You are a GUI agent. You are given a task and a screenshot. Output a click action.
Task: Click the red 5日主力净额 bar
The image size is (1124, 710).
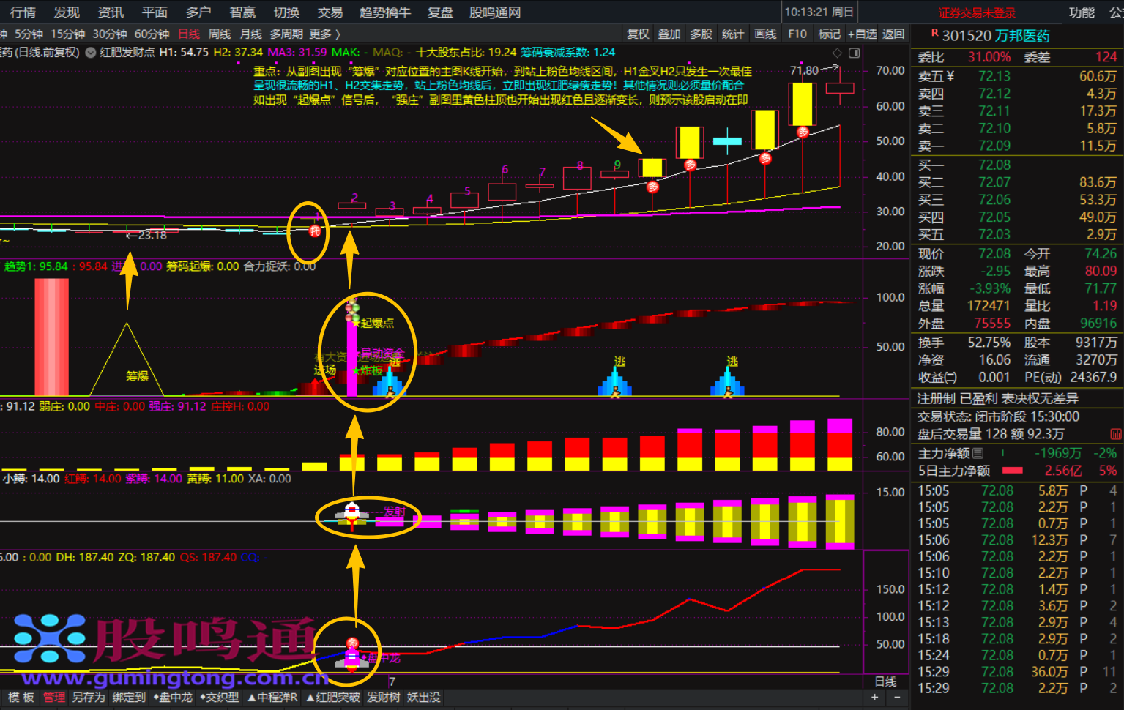pyautogui.click(x=1013, y=471)
